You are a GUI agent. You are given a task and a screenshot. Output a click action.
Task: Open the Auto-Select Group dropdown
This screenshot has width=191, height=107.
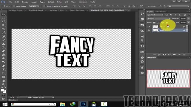pyautogui.click(x=34, y=6)
